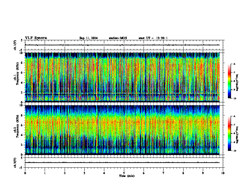
Task: Click the ch.1 colorbar log(PSD) unit label
Action: [x=237, y=83]
